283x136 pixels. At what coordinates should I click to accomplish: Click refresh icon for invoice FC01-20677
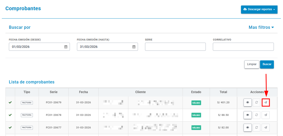click(256, 127)
